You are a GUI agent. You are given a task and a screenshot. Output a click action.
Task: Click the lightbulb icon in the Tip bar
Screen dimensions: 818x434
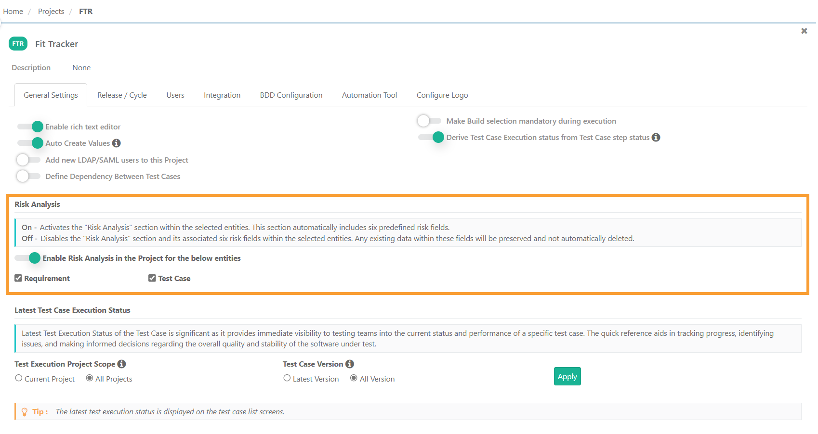(x=25, y=411)
